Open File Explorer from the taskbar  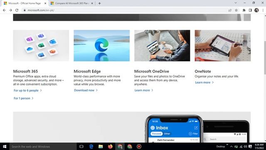click(x=101, y=146)
